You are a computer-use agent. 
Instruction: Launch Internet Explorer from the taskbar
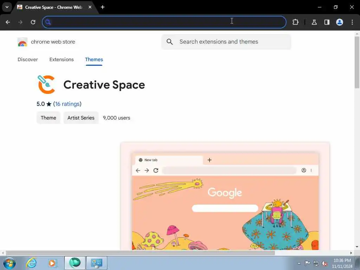tap(31, 263)
